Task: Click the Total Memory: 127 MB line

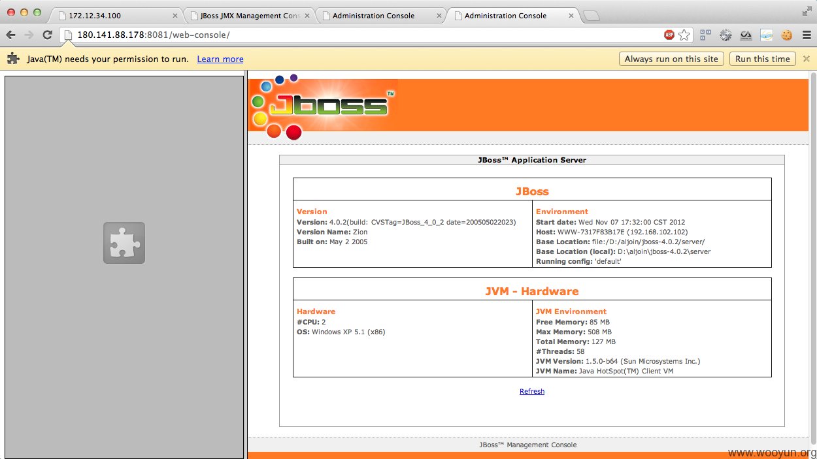Action: click(x=576, y=341)
